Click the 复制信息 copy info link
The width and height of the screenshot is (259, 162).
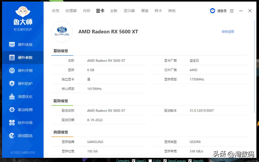click(228, 32)
